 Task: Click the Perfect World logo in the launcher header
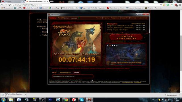click(x=53, y=18)
